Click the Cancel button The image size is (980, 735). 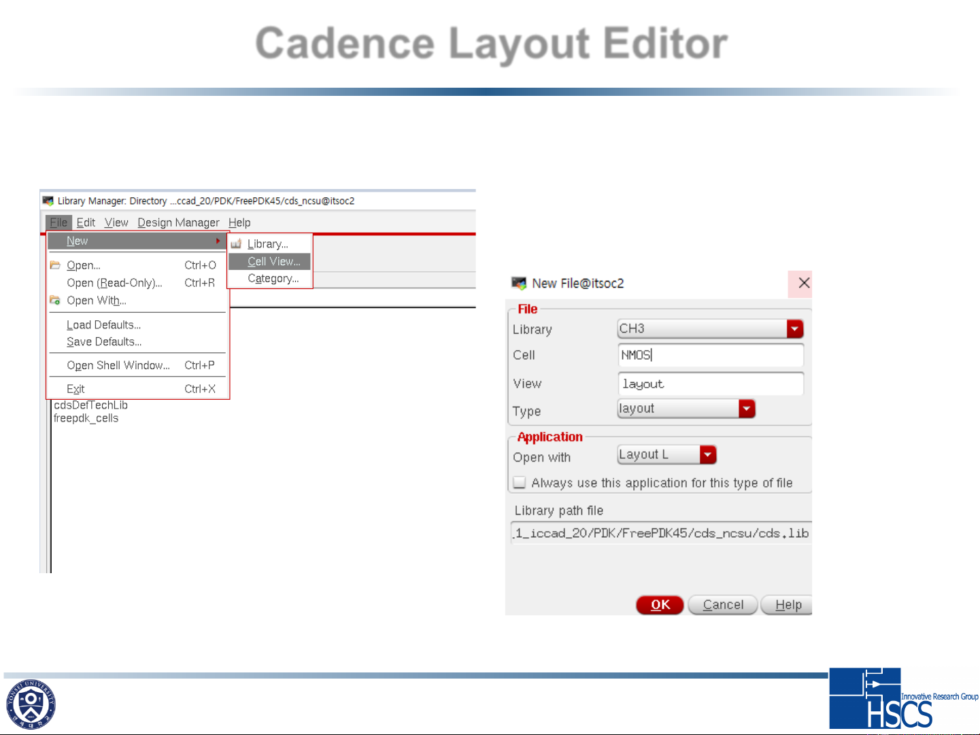click(x=722, y=605)
